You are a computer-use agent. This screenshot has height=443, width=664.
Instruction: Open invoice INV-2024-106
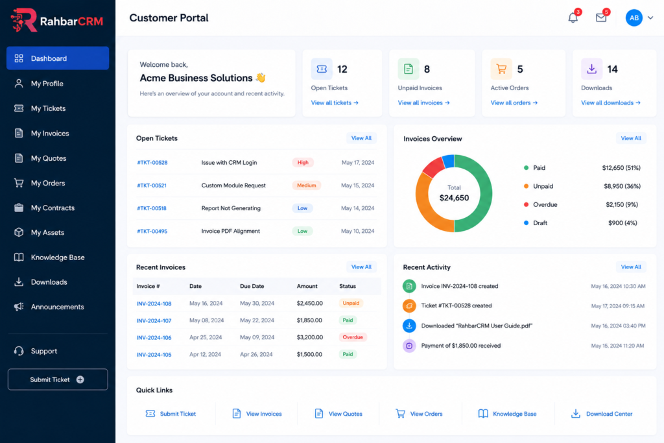pos(154,337)
